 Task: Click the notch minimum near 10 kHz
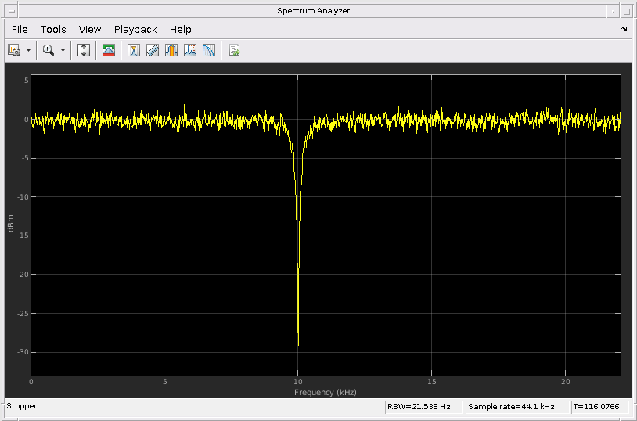tap(299, 344)
